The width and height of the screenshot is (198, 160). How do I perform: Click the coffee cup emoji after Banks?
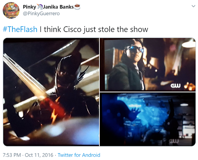[x=77, y=7]
